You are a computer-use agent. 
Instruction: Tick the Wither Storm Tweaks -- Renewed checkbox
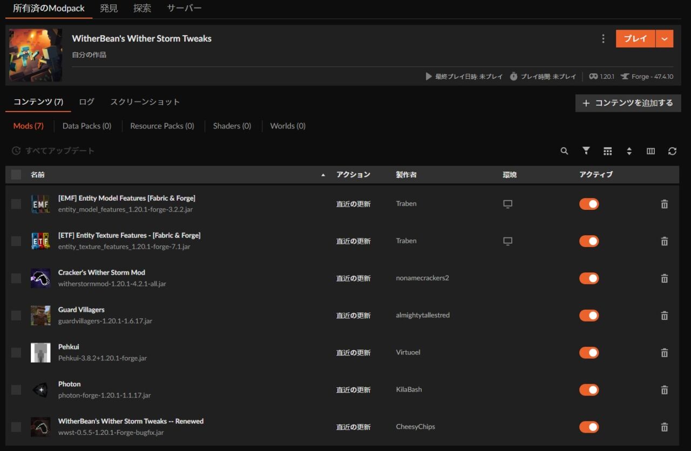16,427
